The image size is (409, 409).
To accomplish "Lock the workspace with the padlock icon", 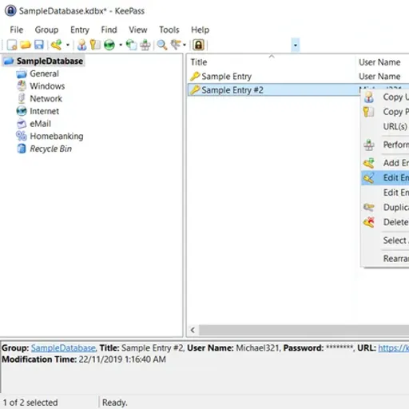I will [x=199, y=45].
